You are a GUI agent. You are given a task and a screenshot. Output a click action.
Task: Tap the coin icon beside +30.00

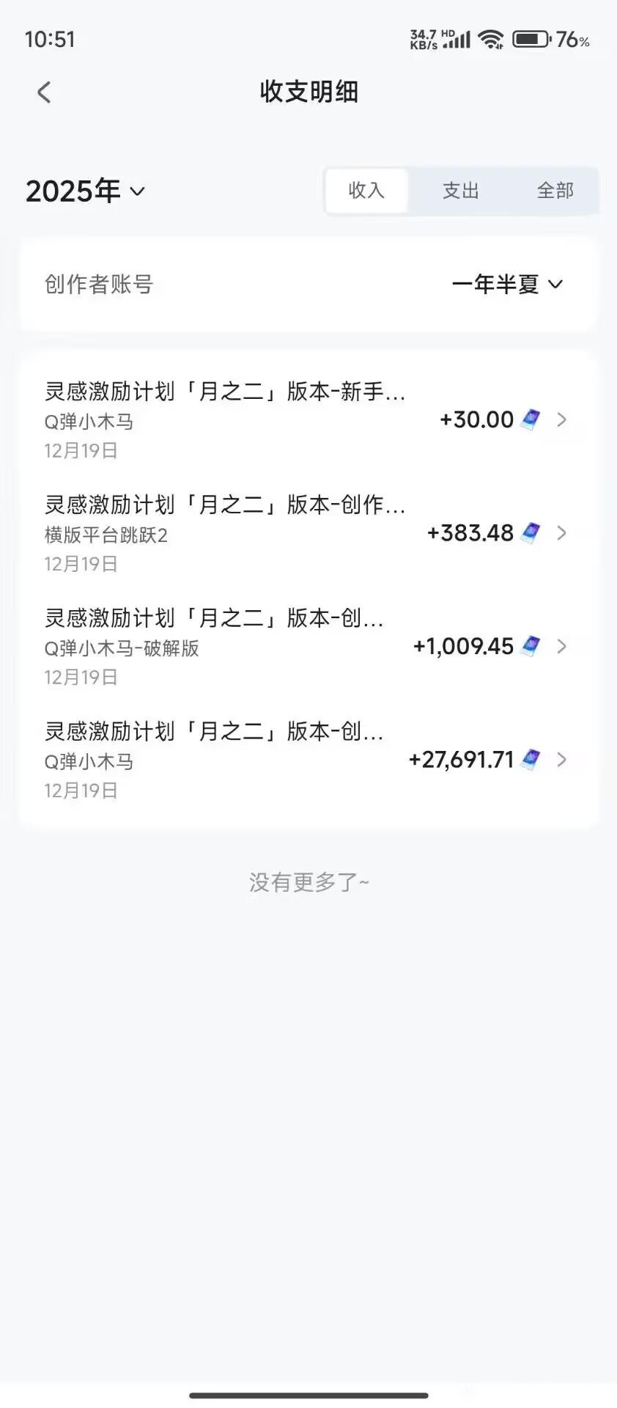(x=531, y=419)
